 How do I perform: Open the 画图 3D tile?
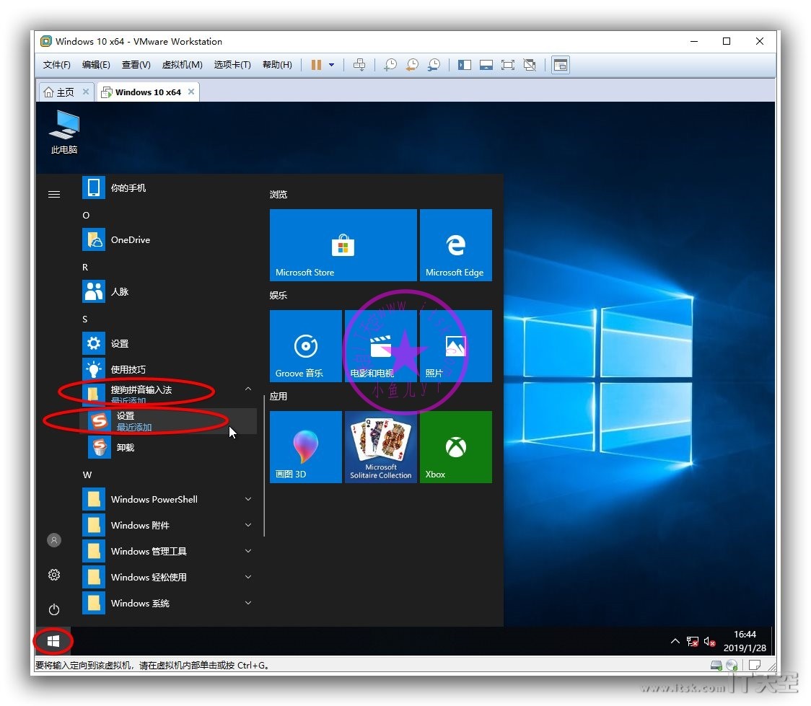(306, 447)
